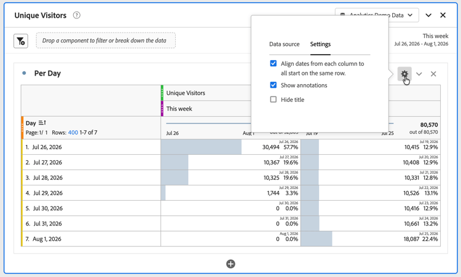Uncheck Align dates from each column

[x=273, y=63]
